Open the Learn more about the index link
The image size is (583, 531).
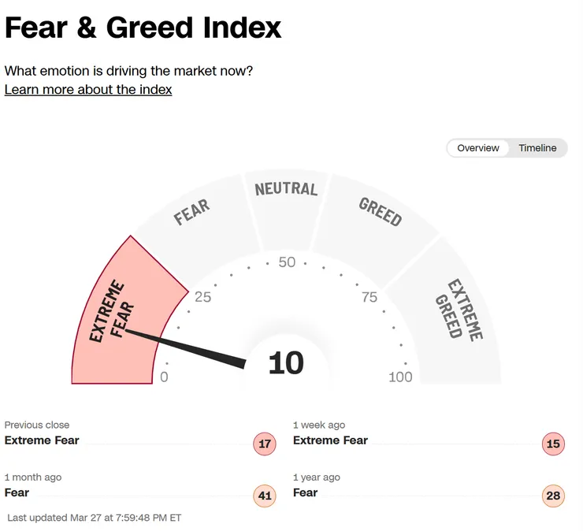88,89
